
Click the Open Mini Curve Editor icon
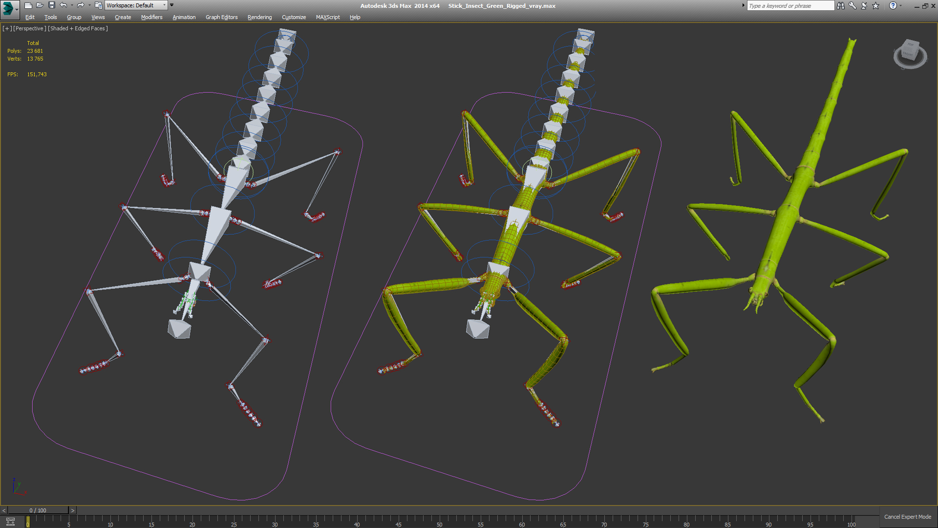coord(10,522)
